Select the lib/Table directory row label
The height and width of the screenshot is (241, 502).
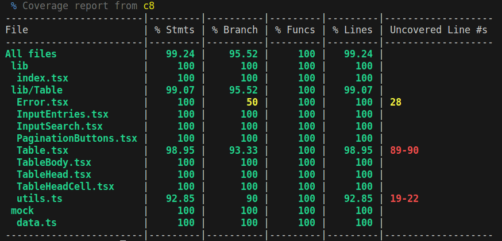[37, 90]
